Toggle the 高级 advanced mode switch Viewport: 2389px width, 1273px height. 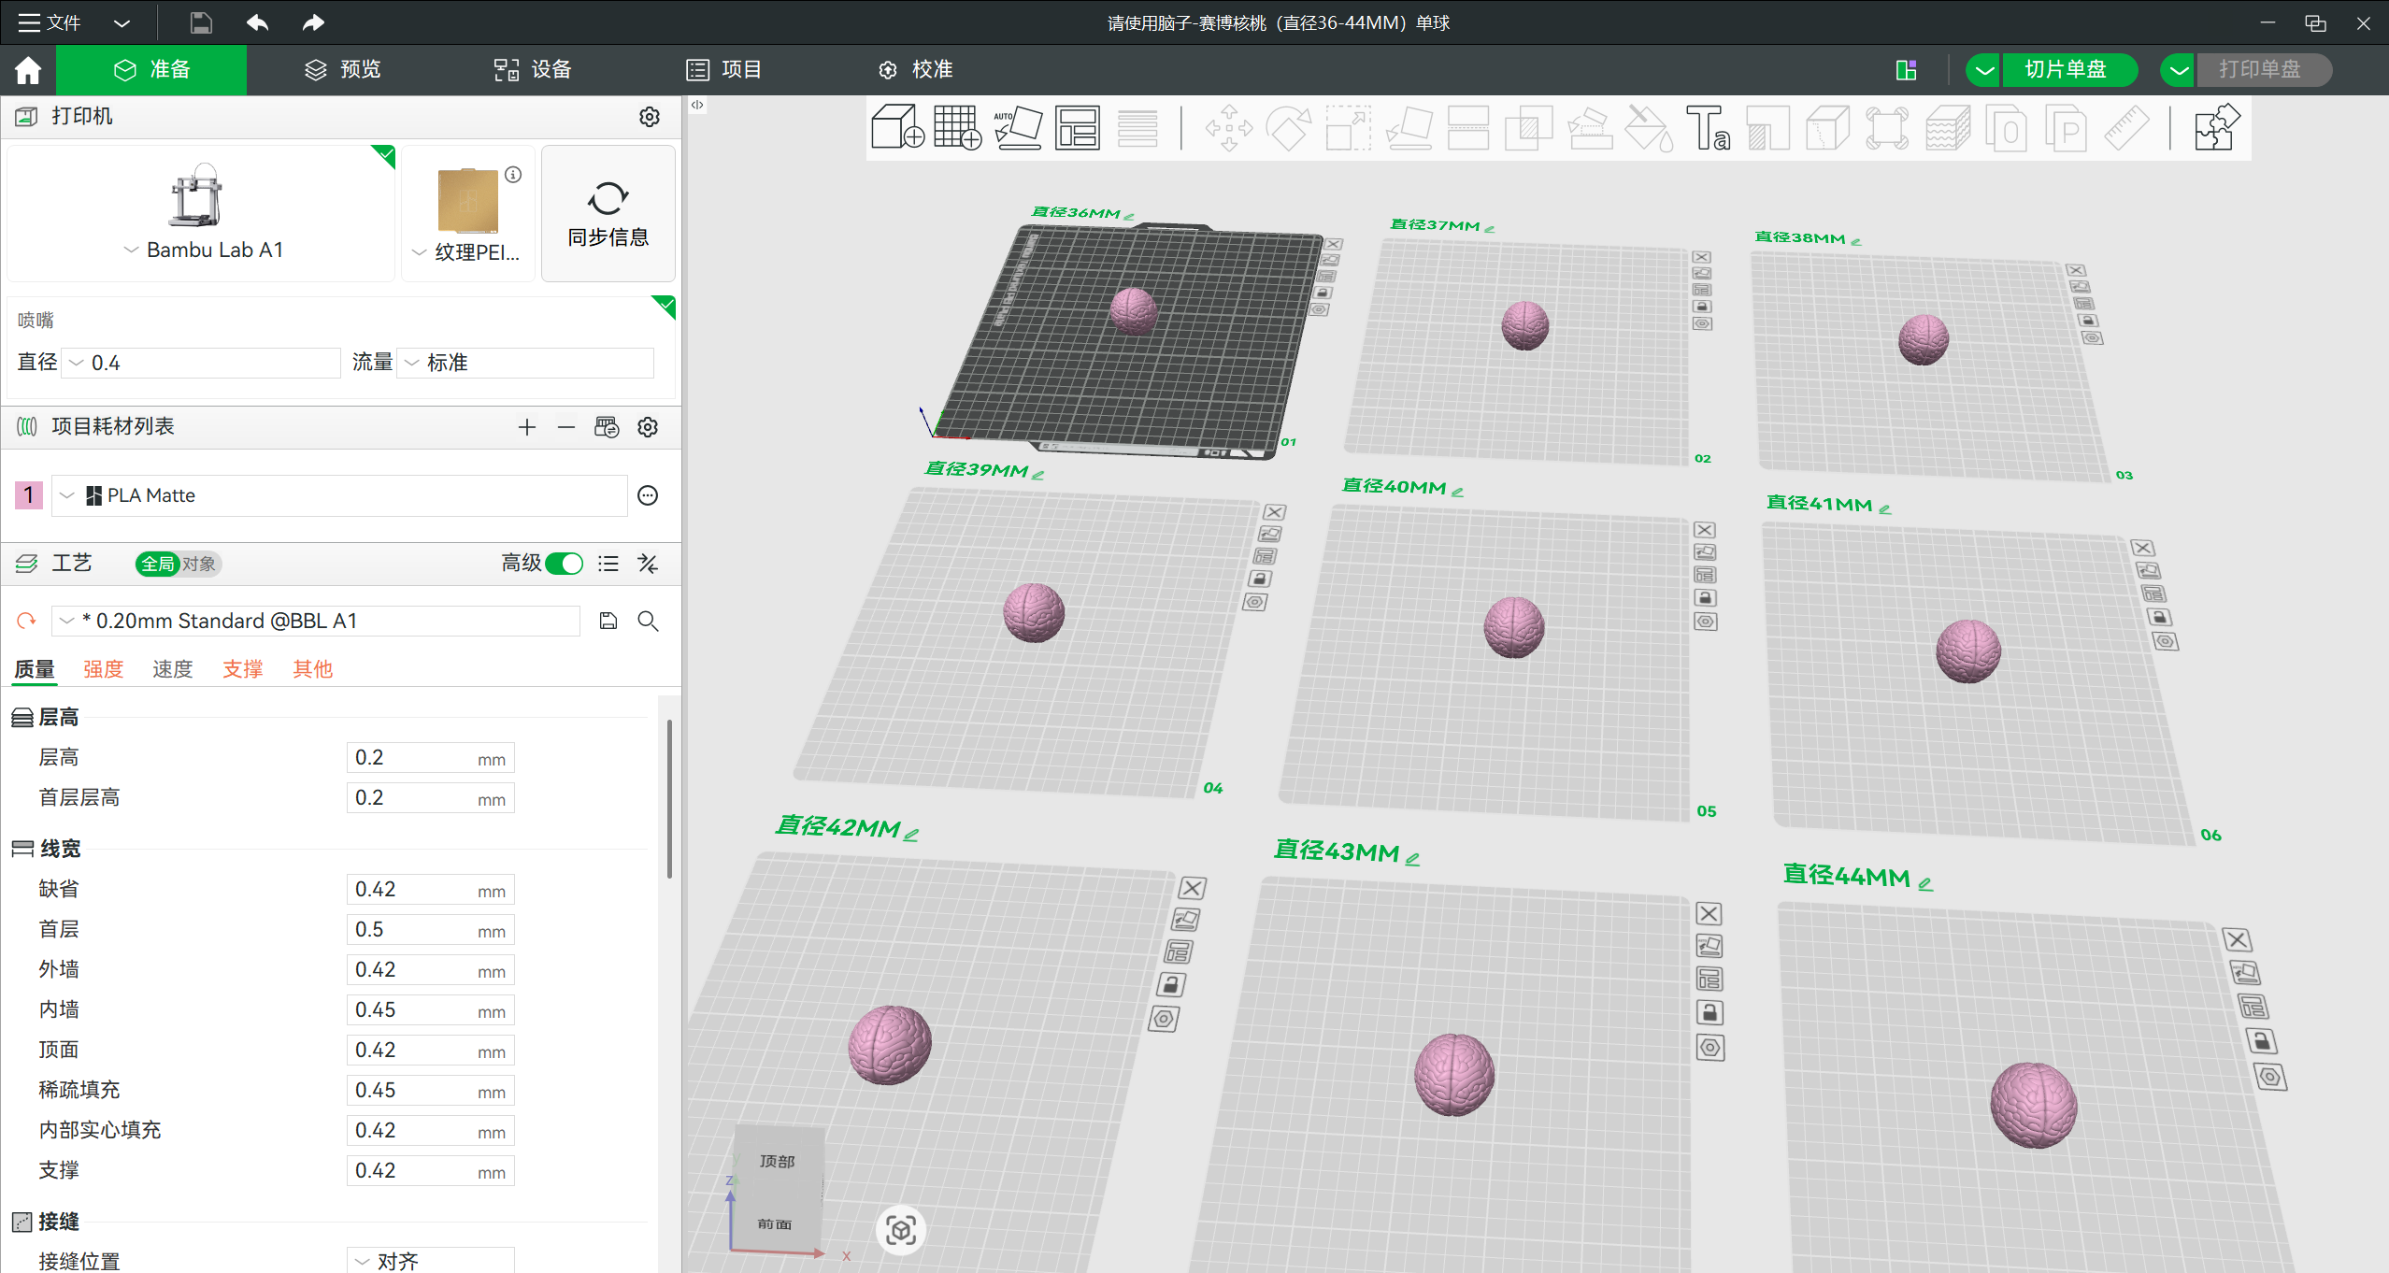pyautogui.click(x=565, y=564)
